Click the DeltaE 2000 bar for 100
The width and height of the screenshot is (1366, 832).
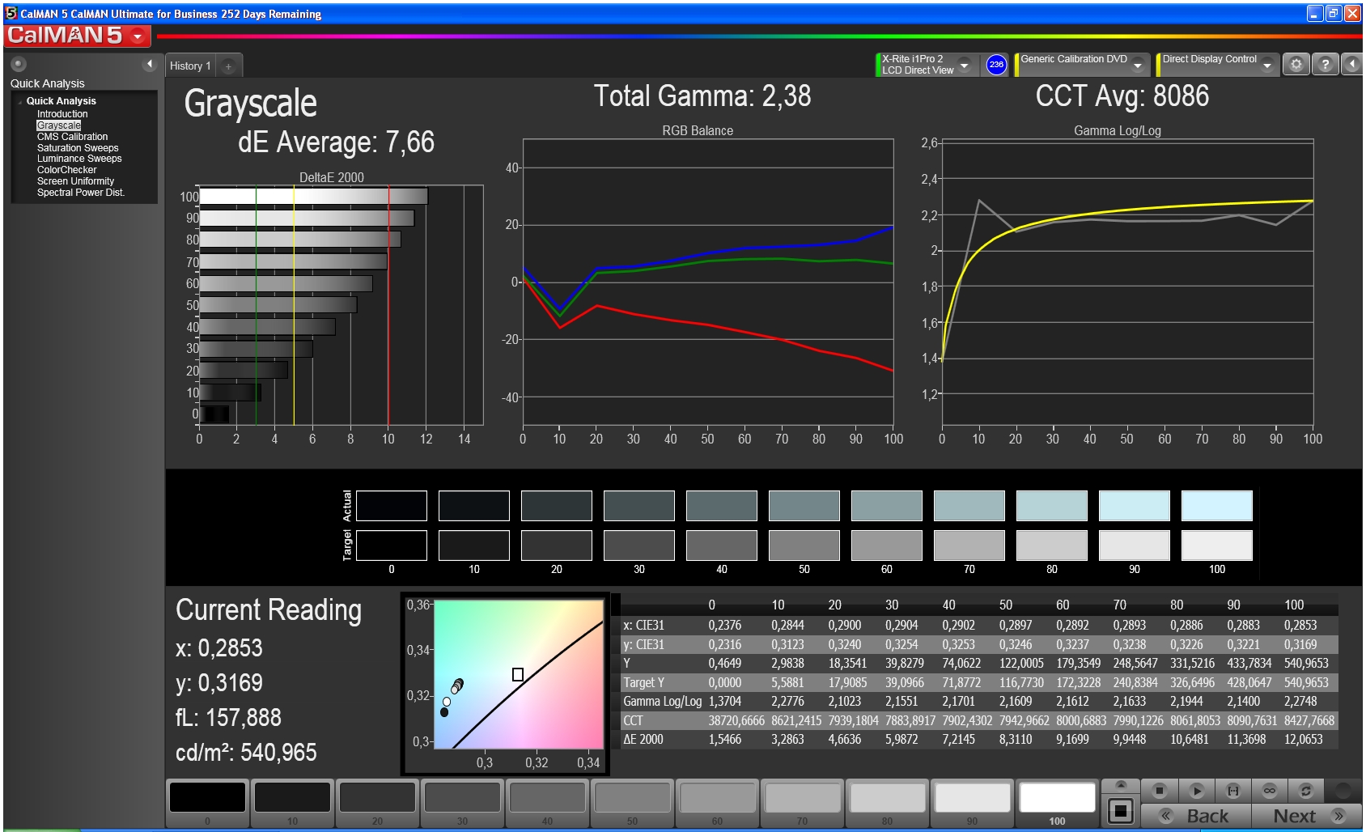[313, 196]
